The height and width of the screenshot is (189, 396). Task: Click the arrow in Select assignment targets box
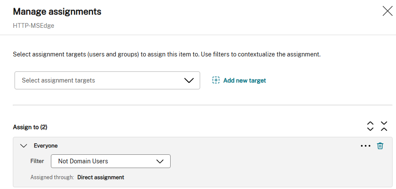(189, 80)
